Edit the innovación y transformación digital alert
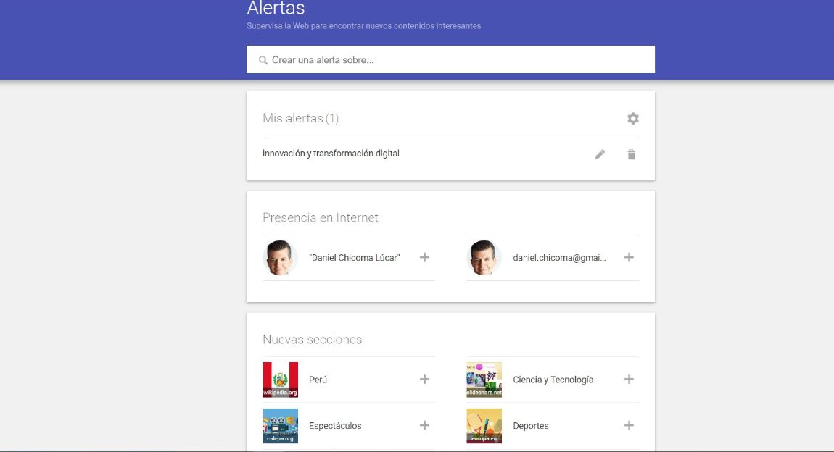834x452 pixels. [x=600, y=154]
